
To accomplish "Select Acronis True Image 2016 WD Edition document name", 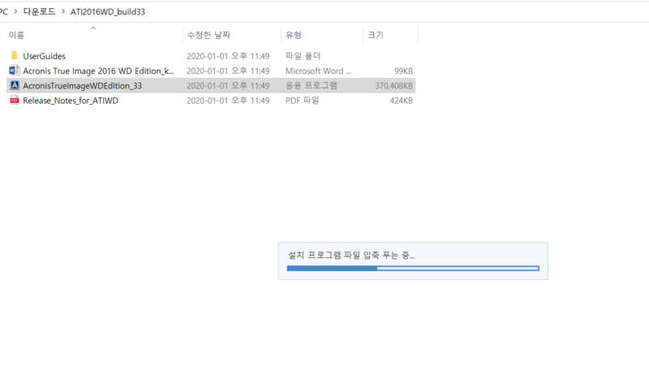I will [x=98, y=71].
